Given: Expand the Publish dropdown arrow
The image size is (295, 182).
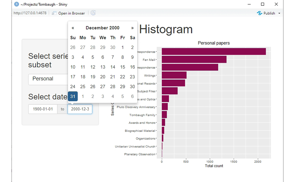Looking at the screenshot, I should 279,13.
